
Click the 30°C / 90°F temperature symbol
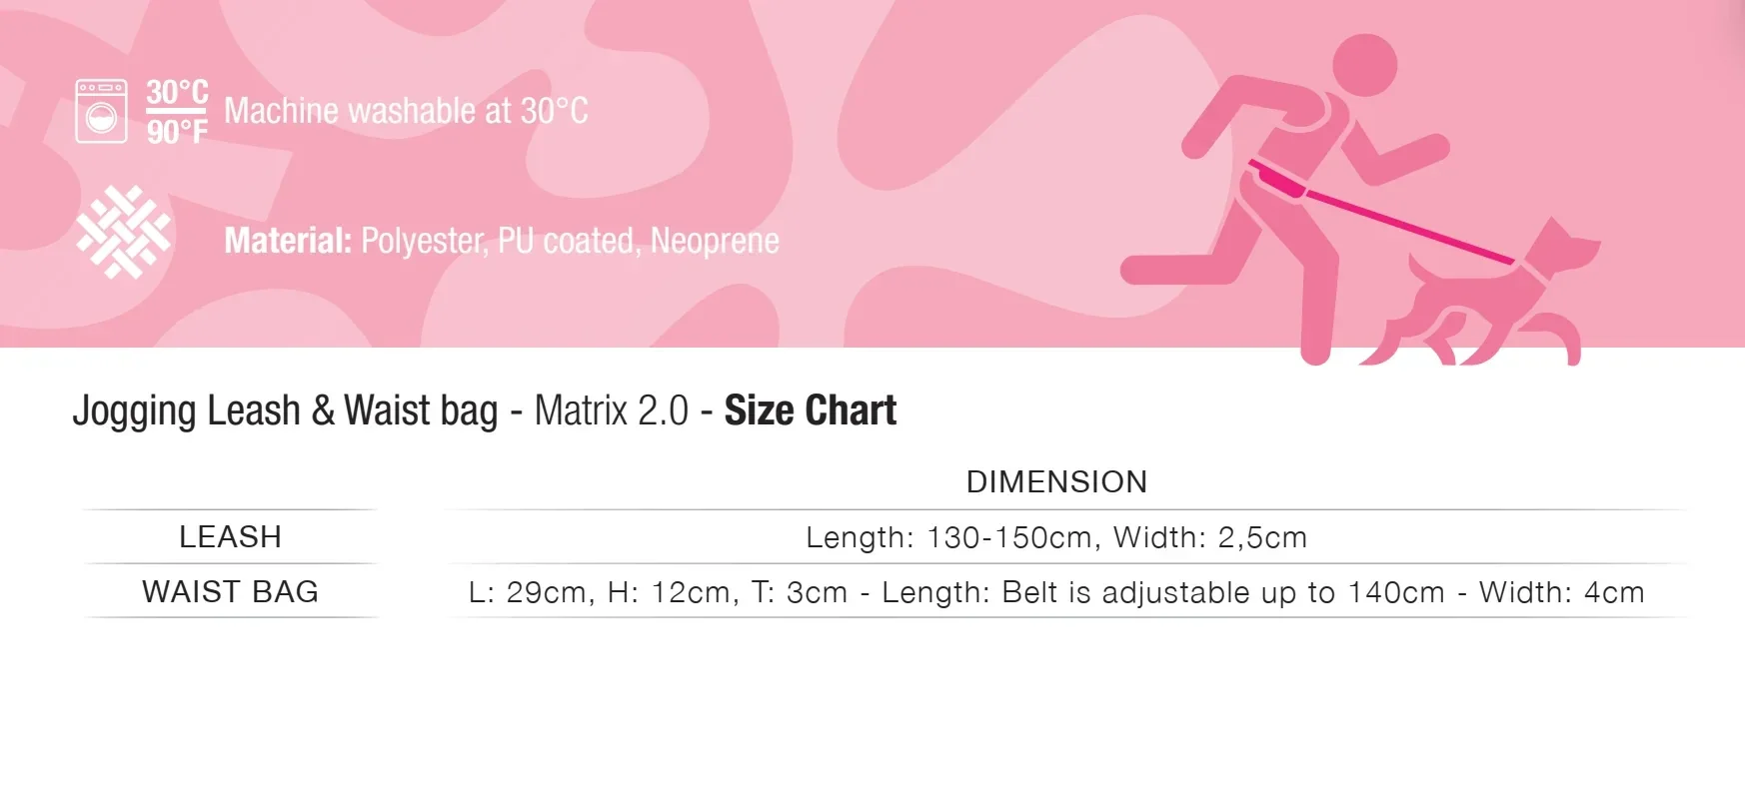click(x=177, y=112)
